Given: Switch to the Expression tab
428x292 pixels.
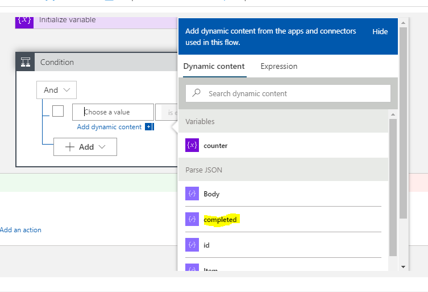Looking at the screenshot, I should pos(279,67).
